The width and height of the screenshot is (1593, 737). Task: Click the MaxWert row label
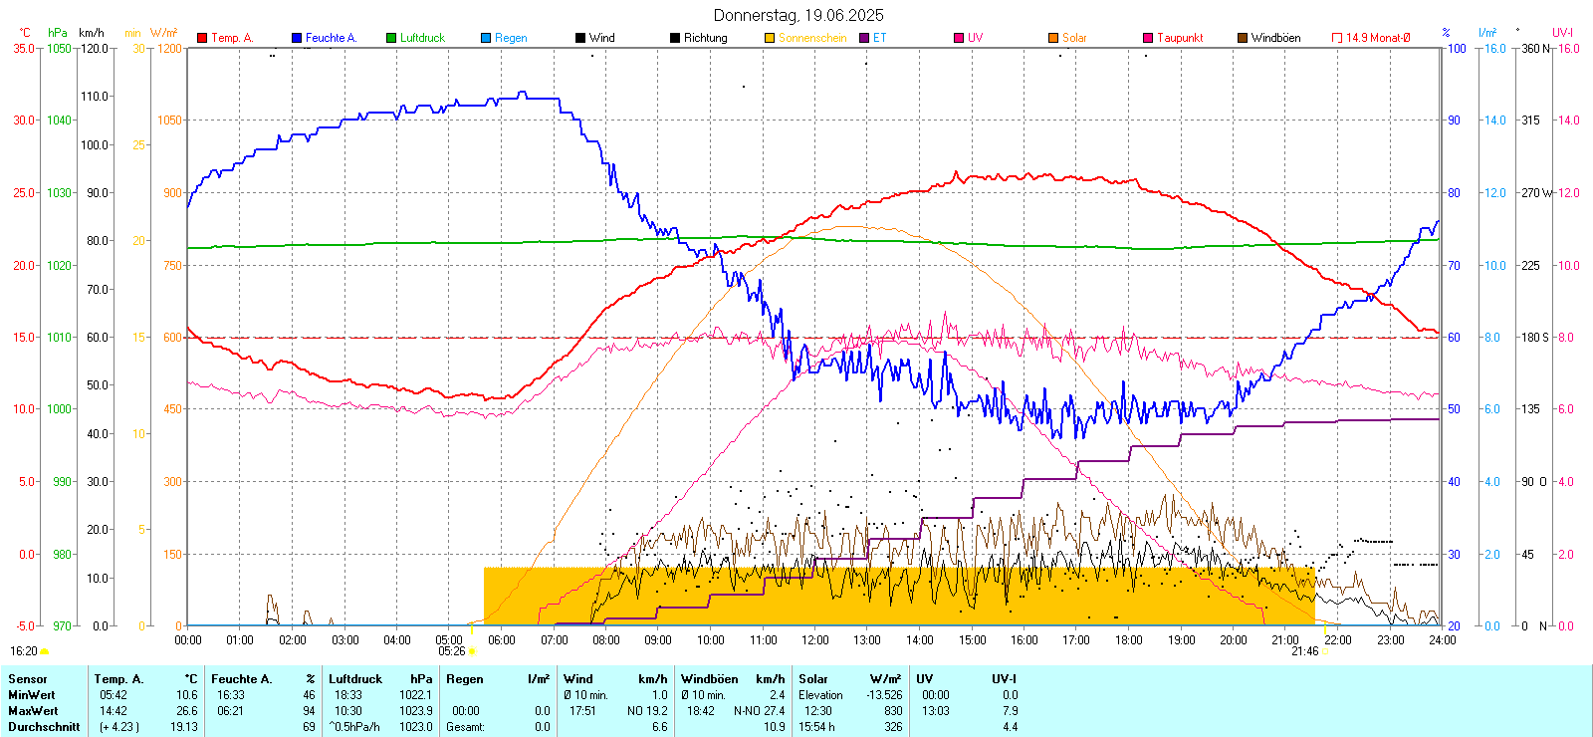(33, 711)
